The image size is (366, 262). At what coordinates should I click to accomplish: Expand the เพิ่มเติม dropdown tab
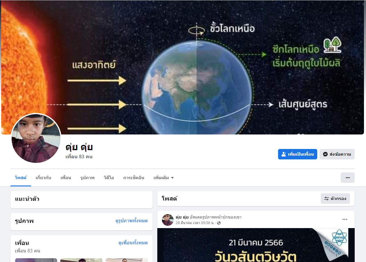pos(163,178)
